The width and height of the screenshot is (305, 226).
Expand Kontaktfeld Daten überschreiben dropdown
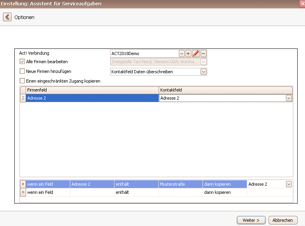coord(203,72)
